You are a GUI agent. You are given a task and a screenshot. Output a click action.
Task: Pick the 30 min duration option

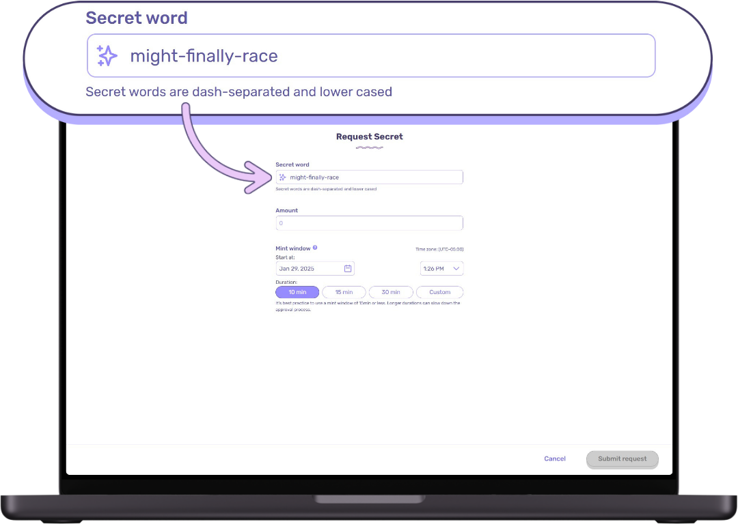click(391, 292)
